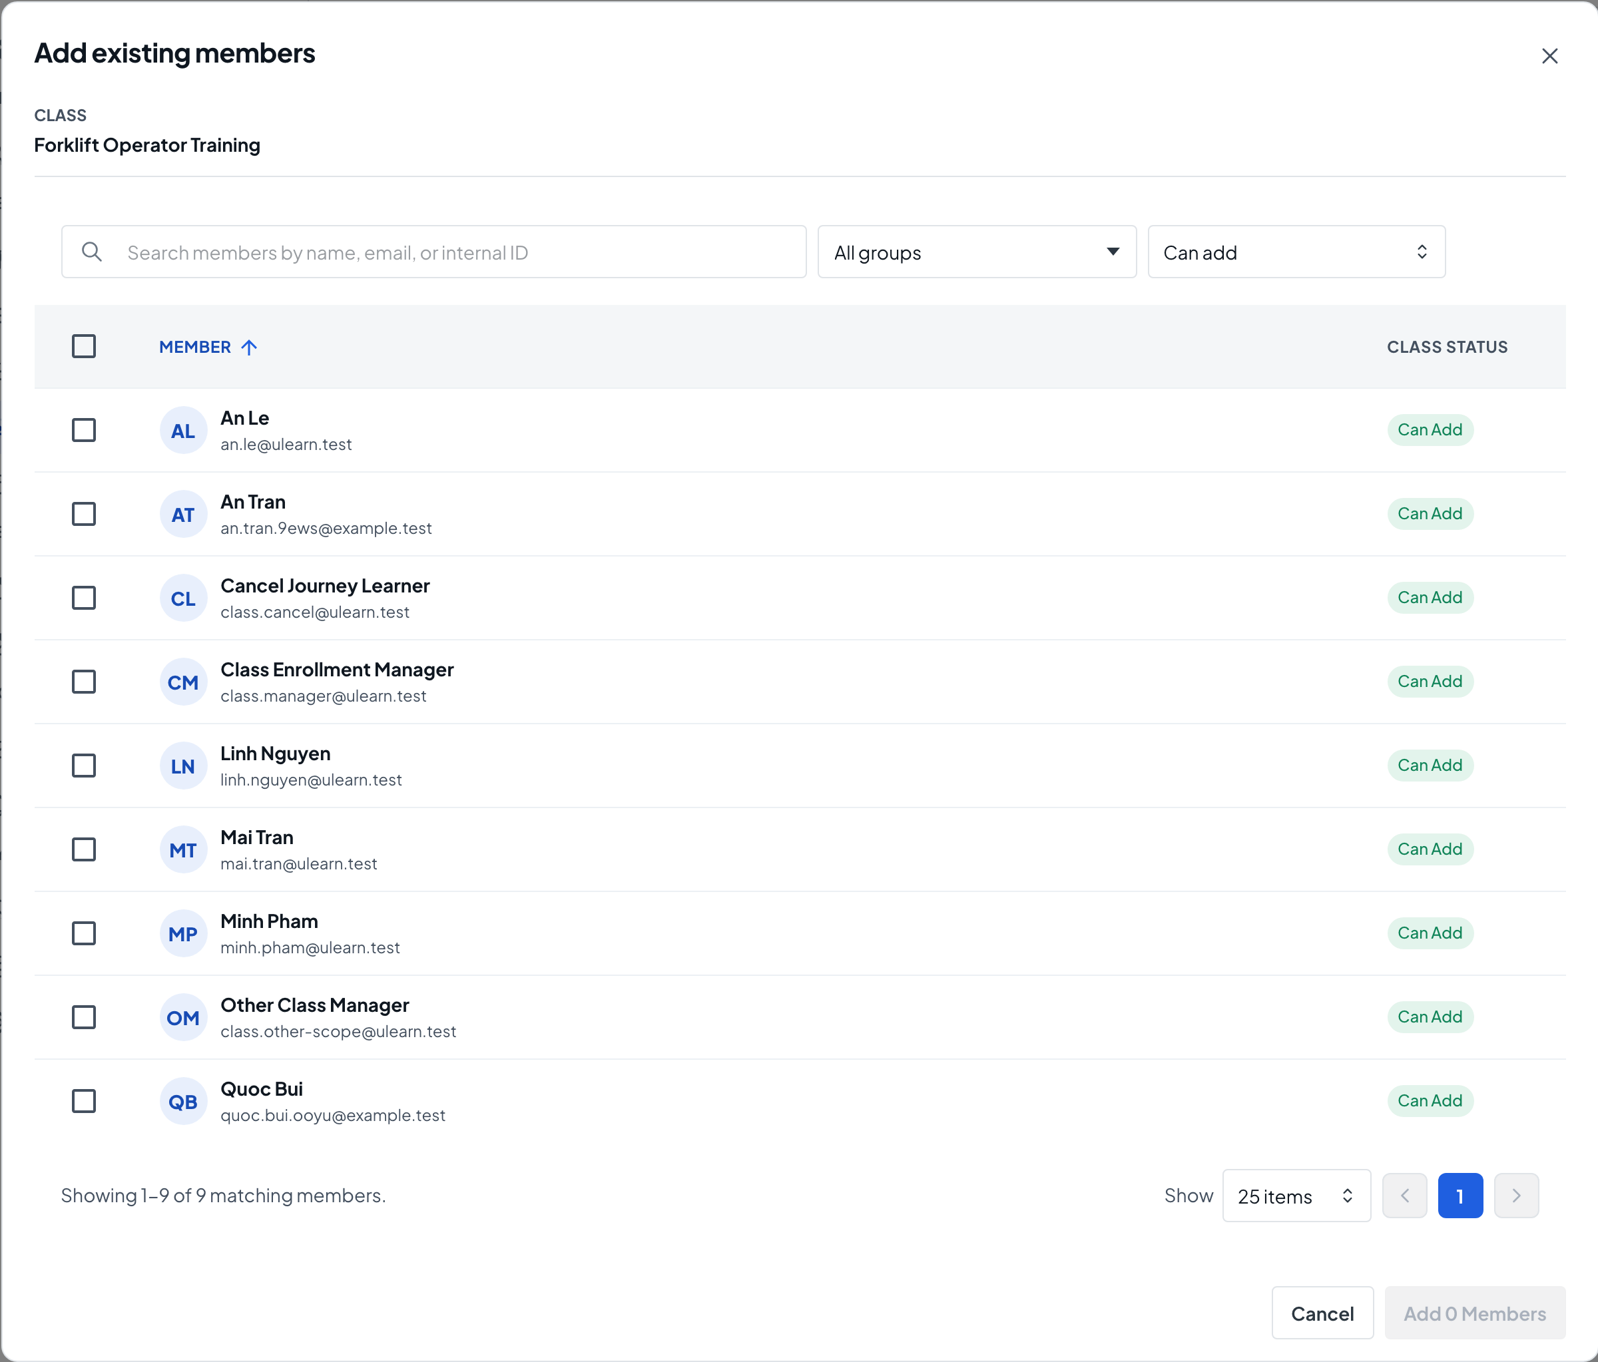1598x1362 pixels.
Task: Tick the Mai Tran checkbox
Action: pos(84,850)
